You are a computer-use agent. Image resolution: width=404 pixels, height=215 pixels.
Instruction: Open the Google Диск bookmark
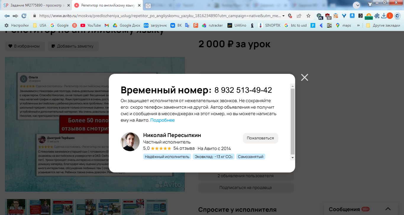(126, 25)
